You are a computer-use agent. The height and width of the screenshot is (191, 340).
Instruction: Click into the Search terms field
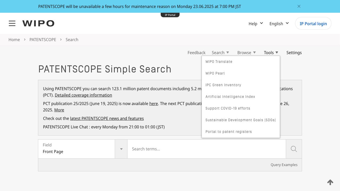pos(206,149)
